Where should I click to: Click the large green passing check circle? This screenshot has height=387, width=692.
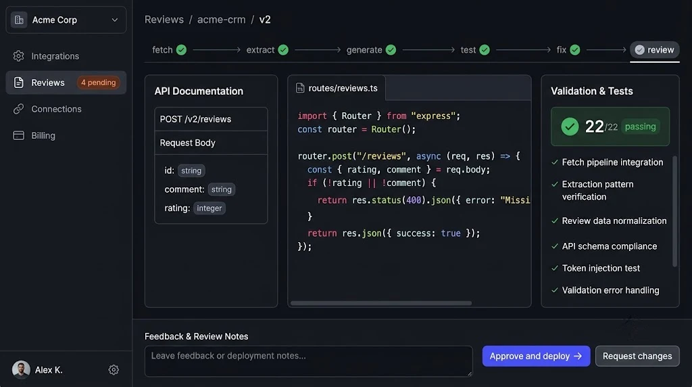coord(570,127)
